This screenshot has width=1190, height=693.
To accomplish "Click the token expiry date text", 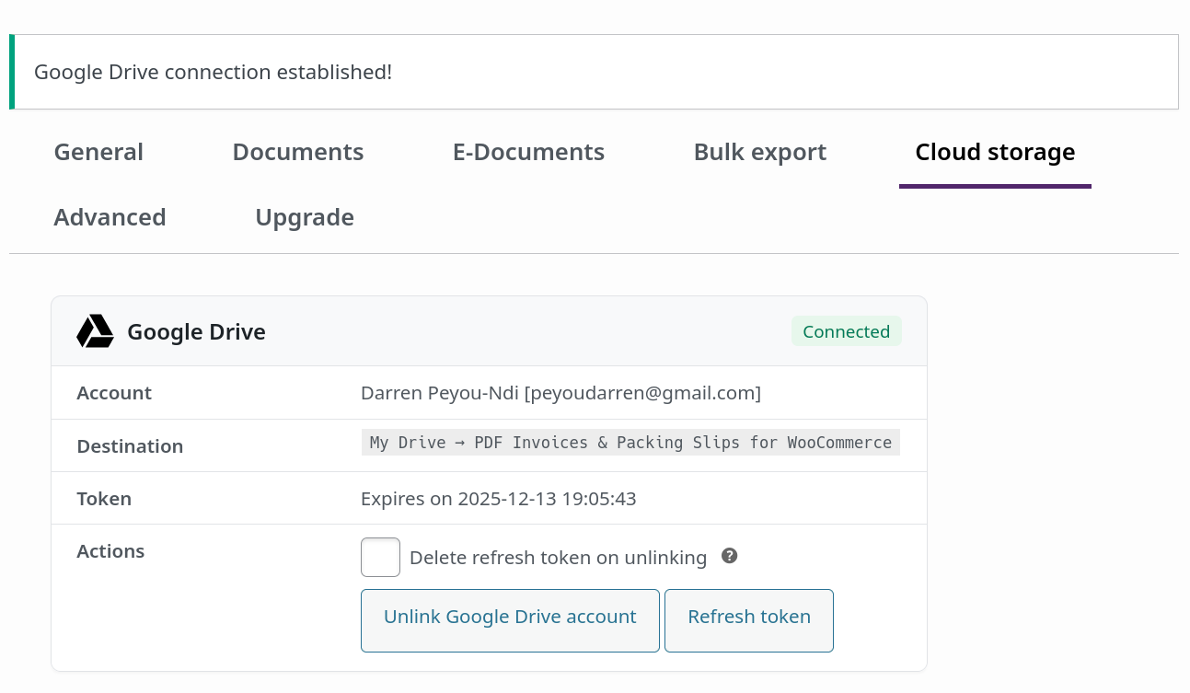I will pos(498,499).
